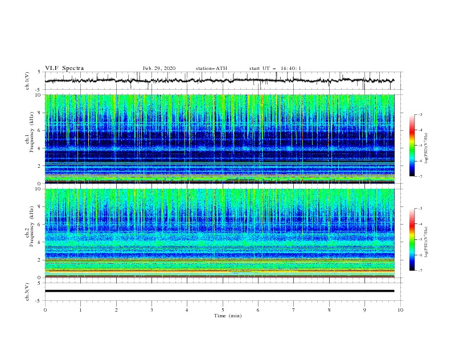
Task: Select the "Feb. 29, 2020" date text
Action: [x=159, y=68]
